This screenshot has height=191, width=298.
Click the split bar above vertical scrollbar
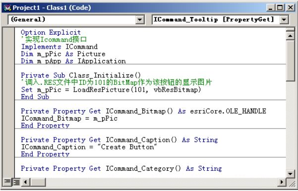[290, 29]
